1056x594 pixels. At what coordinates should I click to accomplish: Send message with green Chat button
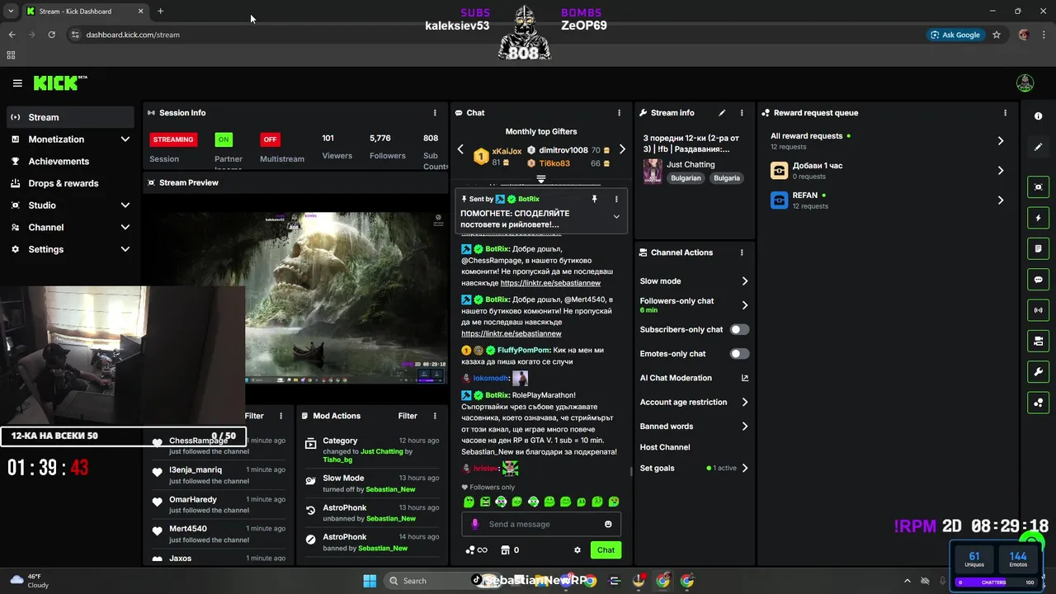tap(606, 550)
